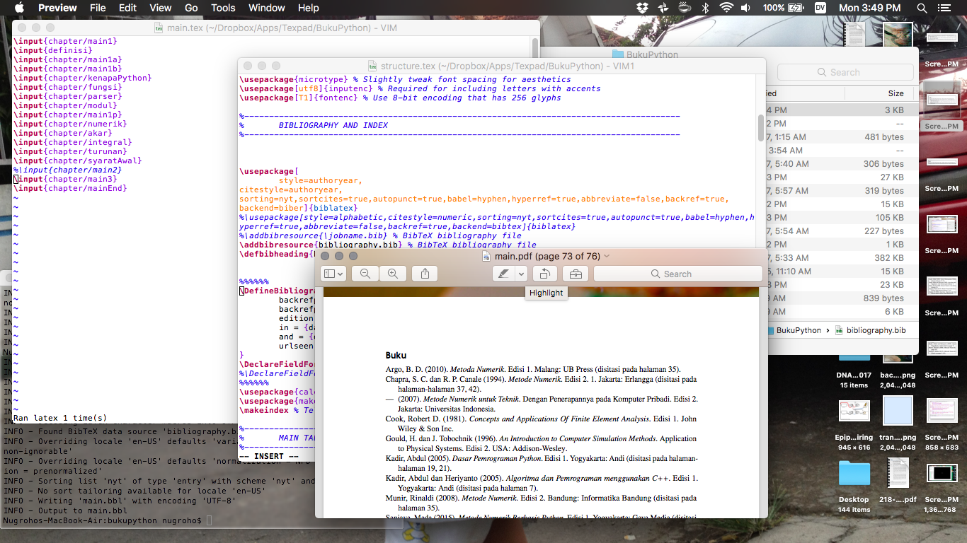Click the coffee cup menu bar icon
Image resolution: width=967 pixels, height=543 pixels.
pos(685,8)
